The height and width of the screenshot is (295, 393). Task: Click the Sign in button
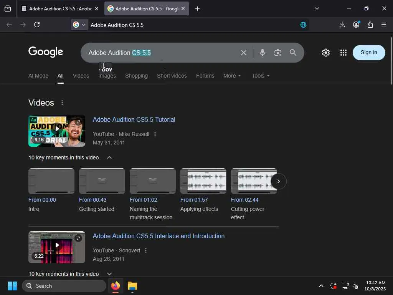369,52
